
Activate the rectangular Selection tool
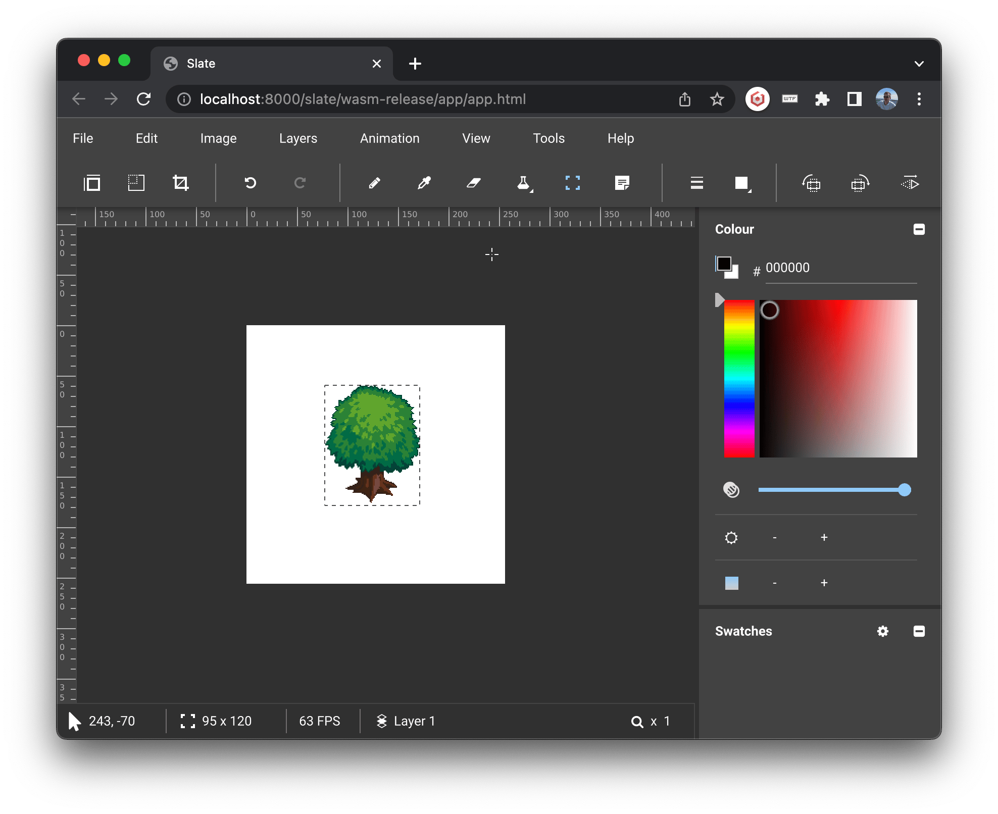[x=573, y=183]
